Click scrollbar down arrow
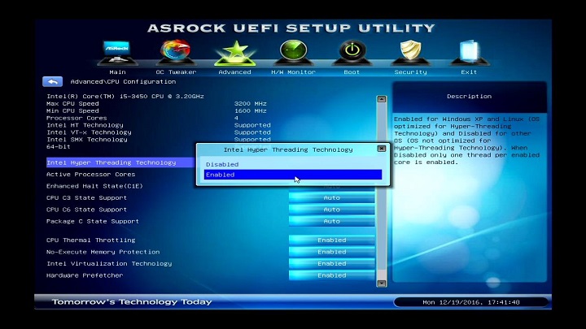 coord(381,284)
